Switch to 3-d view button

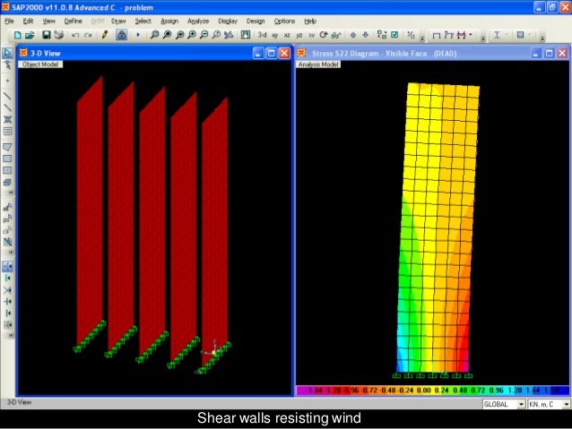pyautogui.click(x=262, y=35)
